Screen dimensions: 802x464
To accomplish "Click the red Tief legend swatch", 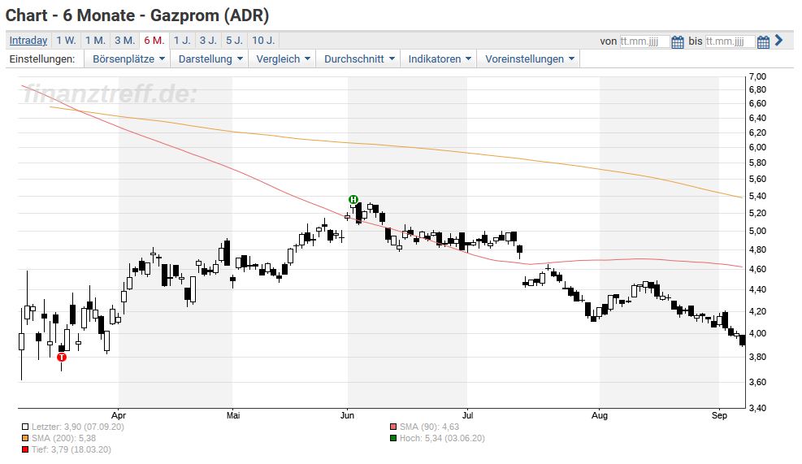I will [x=25, y=449].
